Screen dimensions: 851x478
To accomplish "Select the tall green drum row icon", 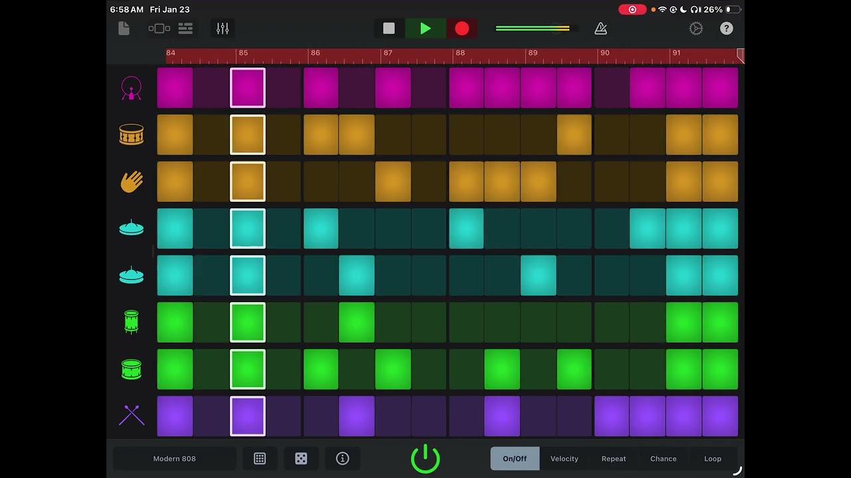I will (132, 322).
